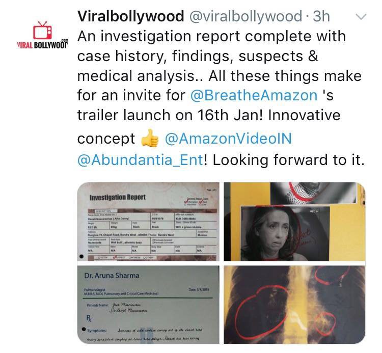Open the woman's portrait photo
The height and width of the screenshot is (353, 382).
click(x=294, y=222)
